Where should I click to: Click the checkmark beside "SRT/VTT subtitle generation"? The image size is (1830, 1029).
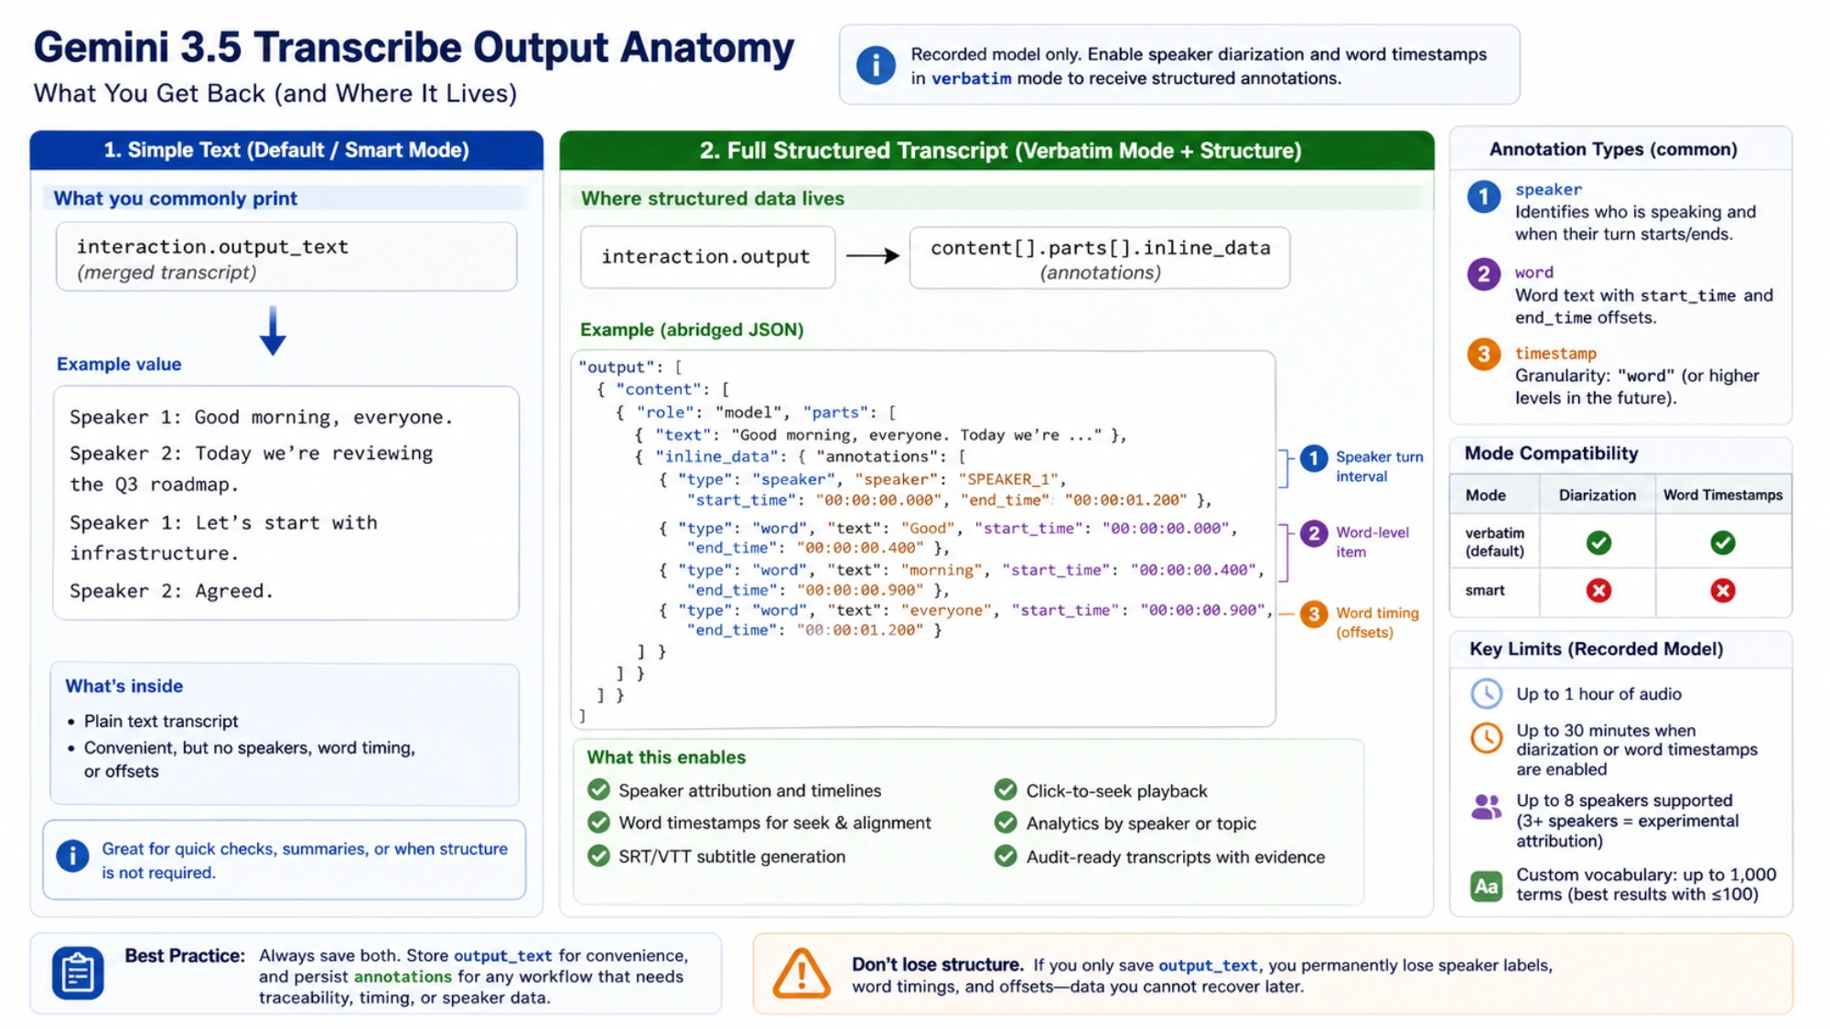pos(599,856)
